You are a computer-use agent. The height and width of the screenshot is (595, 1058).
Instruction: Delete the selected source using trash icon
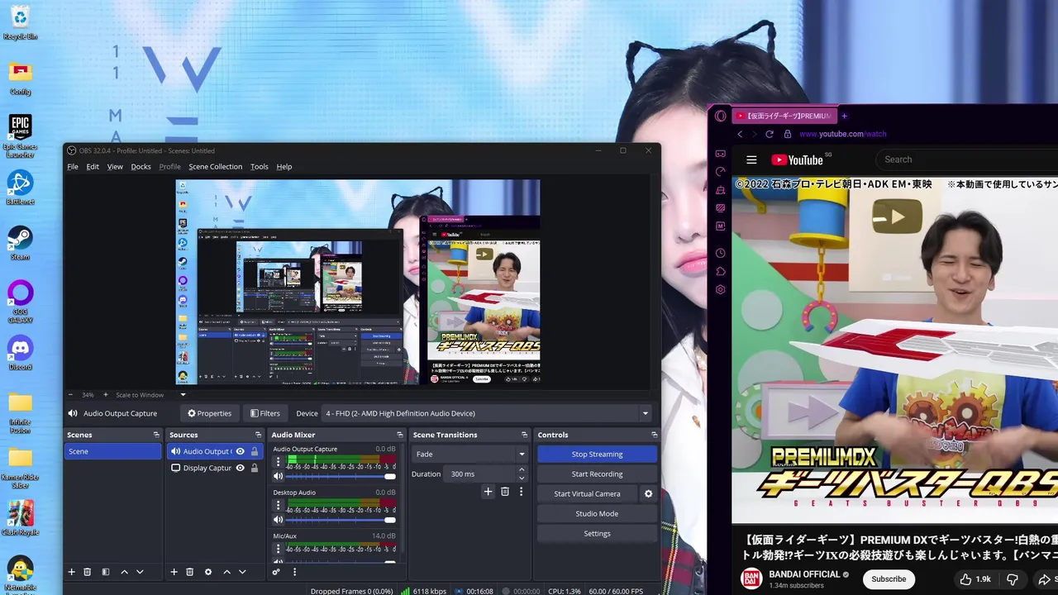(189, 572)
